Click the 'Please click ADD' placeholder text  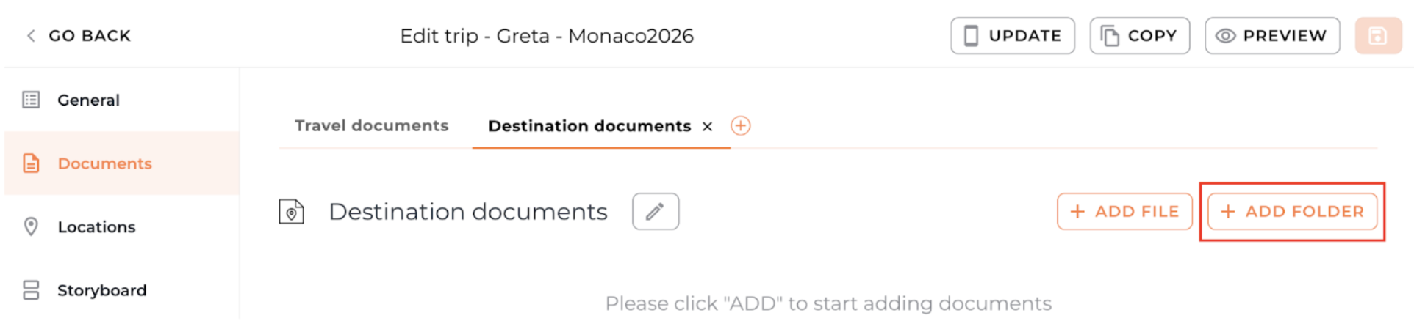coord(828,303)
